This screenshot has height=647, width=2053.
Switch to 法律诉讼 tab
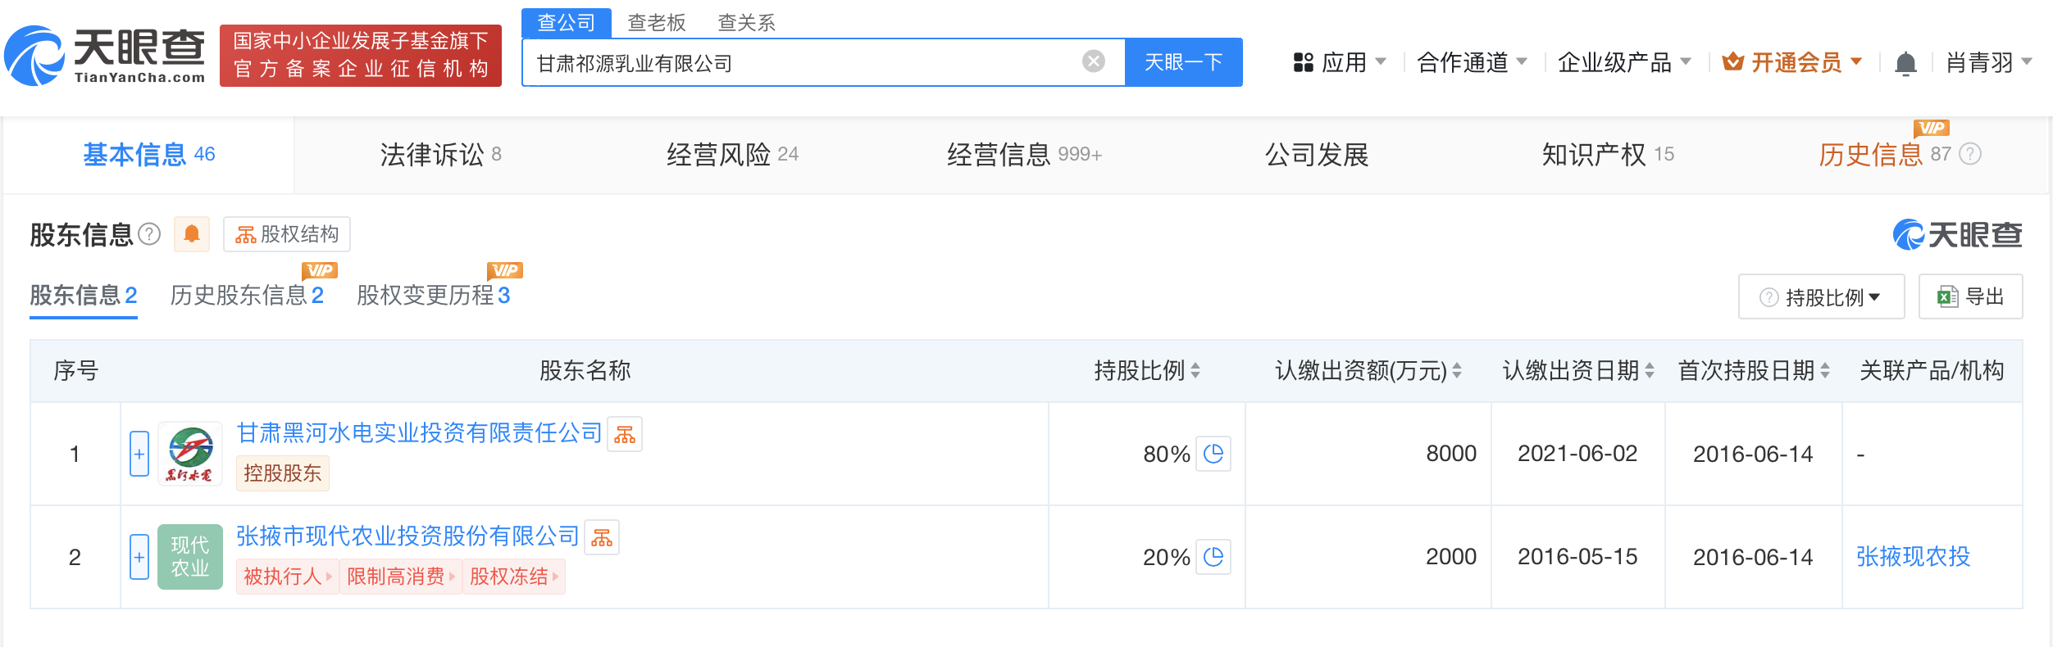pos(440,155)
